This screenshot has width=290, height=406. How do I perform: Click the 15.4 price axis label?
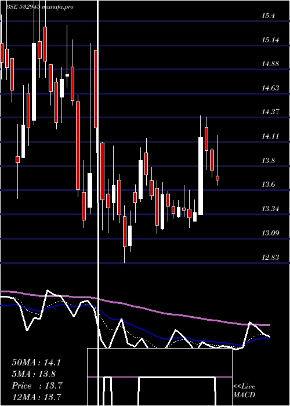[x=268, y=16]
